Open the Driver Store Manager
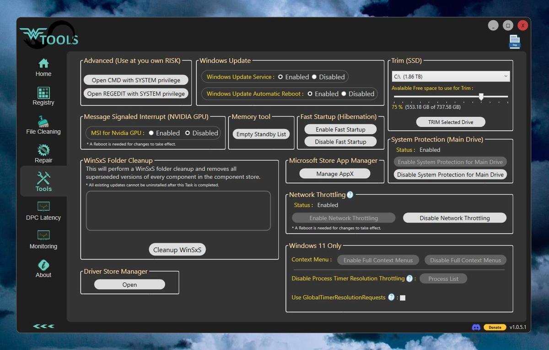549x350 pixels. tap(129, 284)
